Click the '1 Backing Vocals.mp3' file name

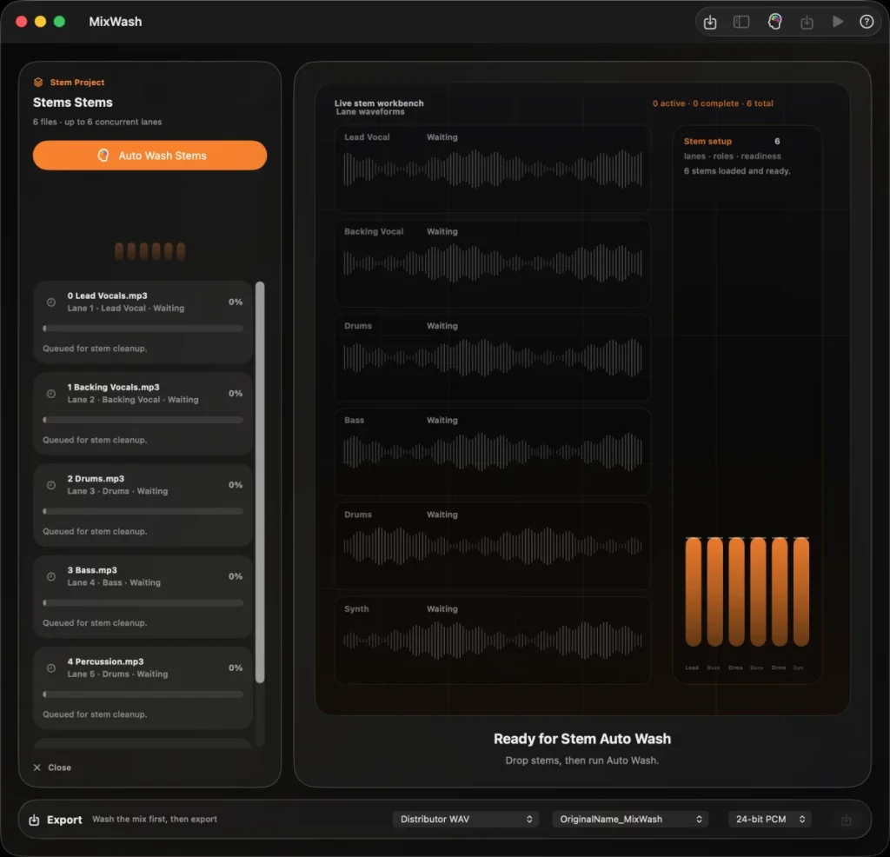pyautogui.click(x=114, y=387)
